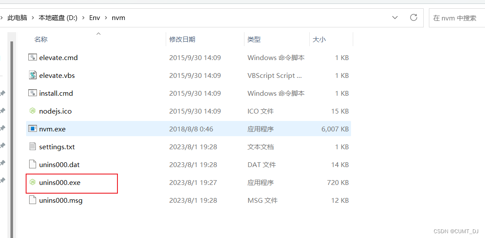Select the install.cmd file name
This screenshot has width=485, height=238.
(x=56, y=93)
